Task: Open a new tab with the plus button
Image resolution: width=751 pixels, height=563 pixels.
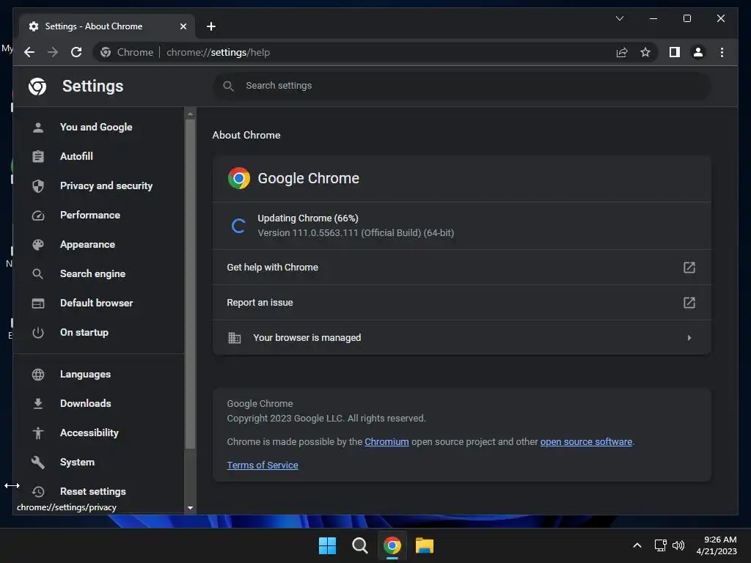Action: tap(210, 26)
